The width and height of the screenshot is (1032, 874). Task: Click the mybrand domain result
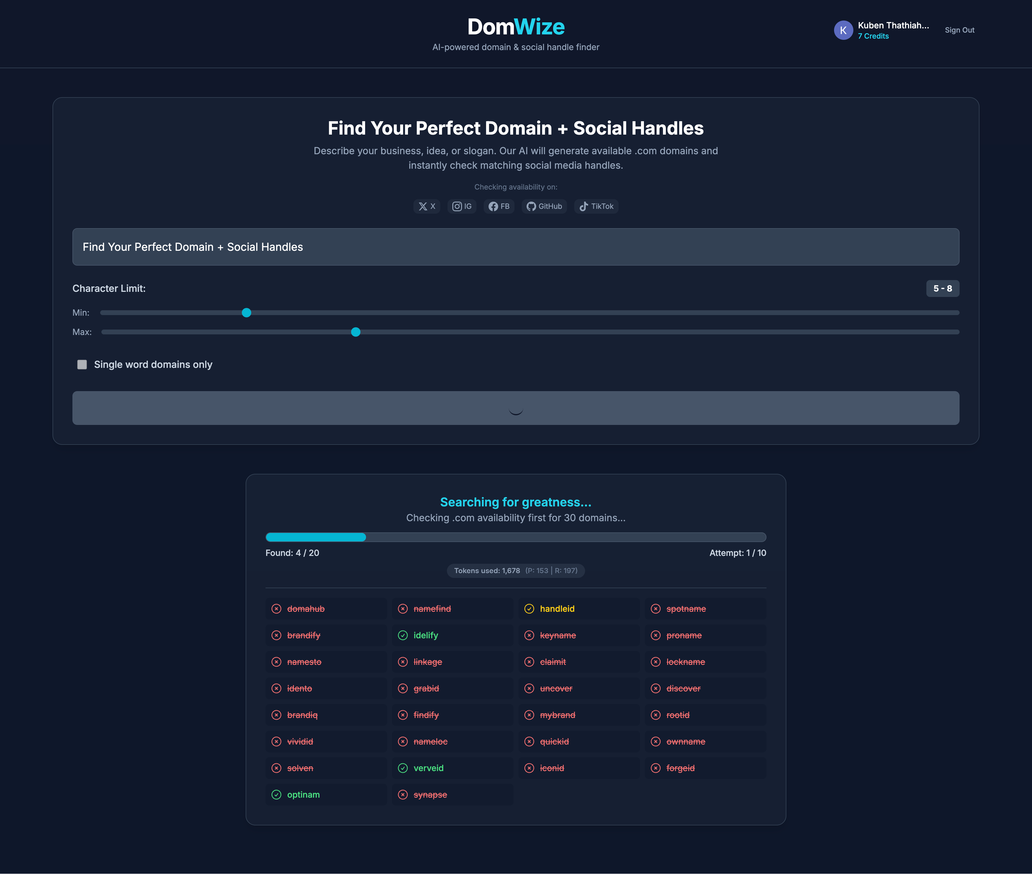pyautogui.click(x=579, y=715)
